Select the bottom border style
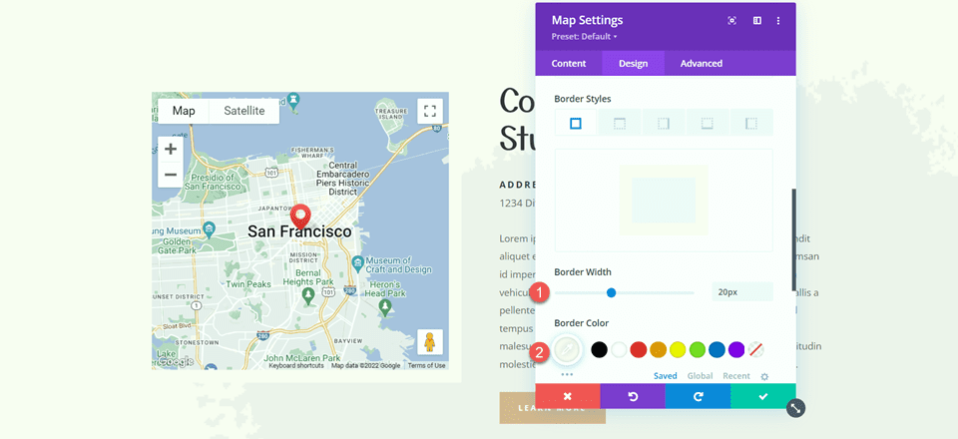 (708, 124)
